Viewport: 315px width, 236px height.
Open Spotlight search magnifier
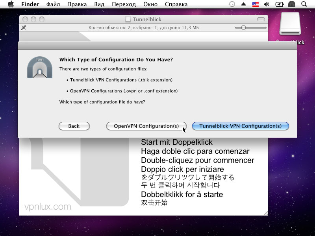pos(304,4)
